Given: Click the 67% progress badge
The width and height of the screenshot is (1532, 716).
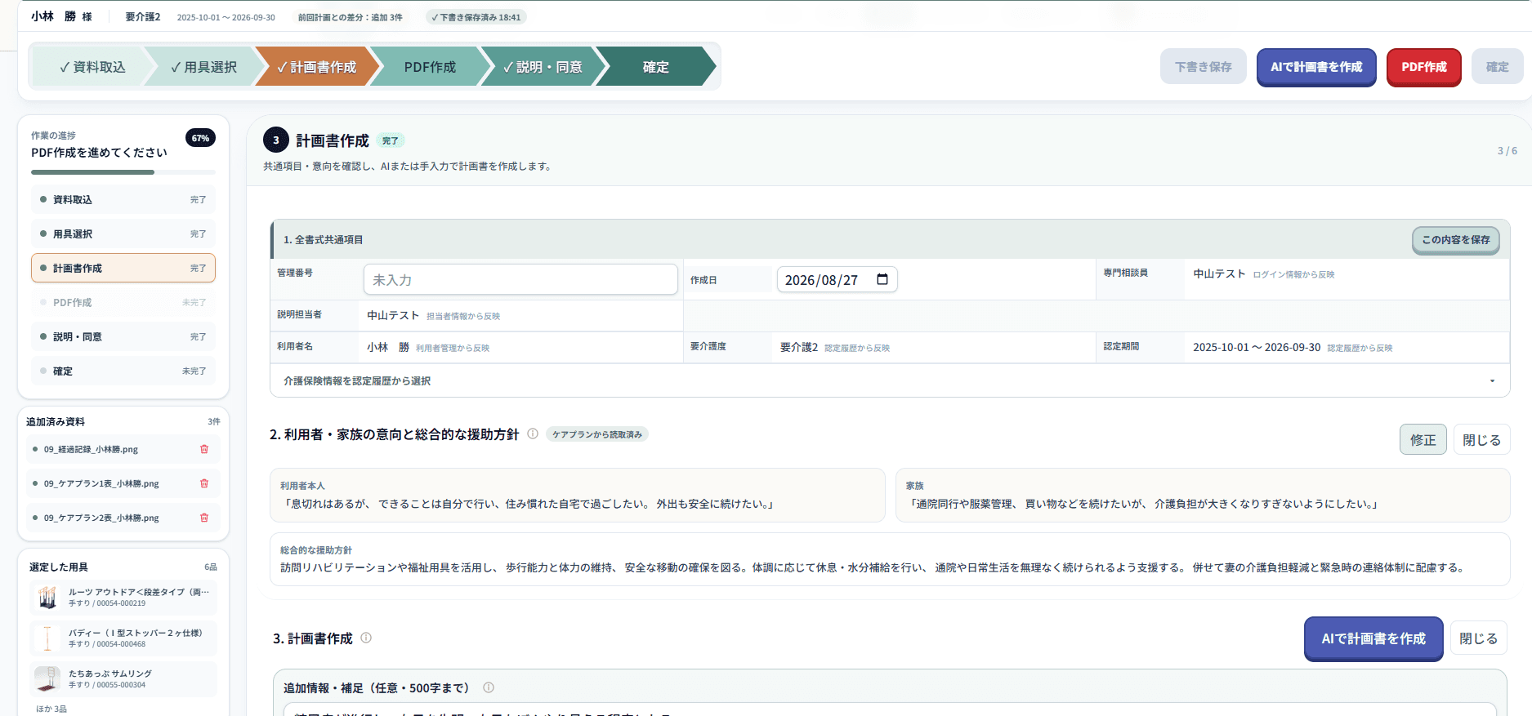Looking at the screenshot, I should click(200, 138).
